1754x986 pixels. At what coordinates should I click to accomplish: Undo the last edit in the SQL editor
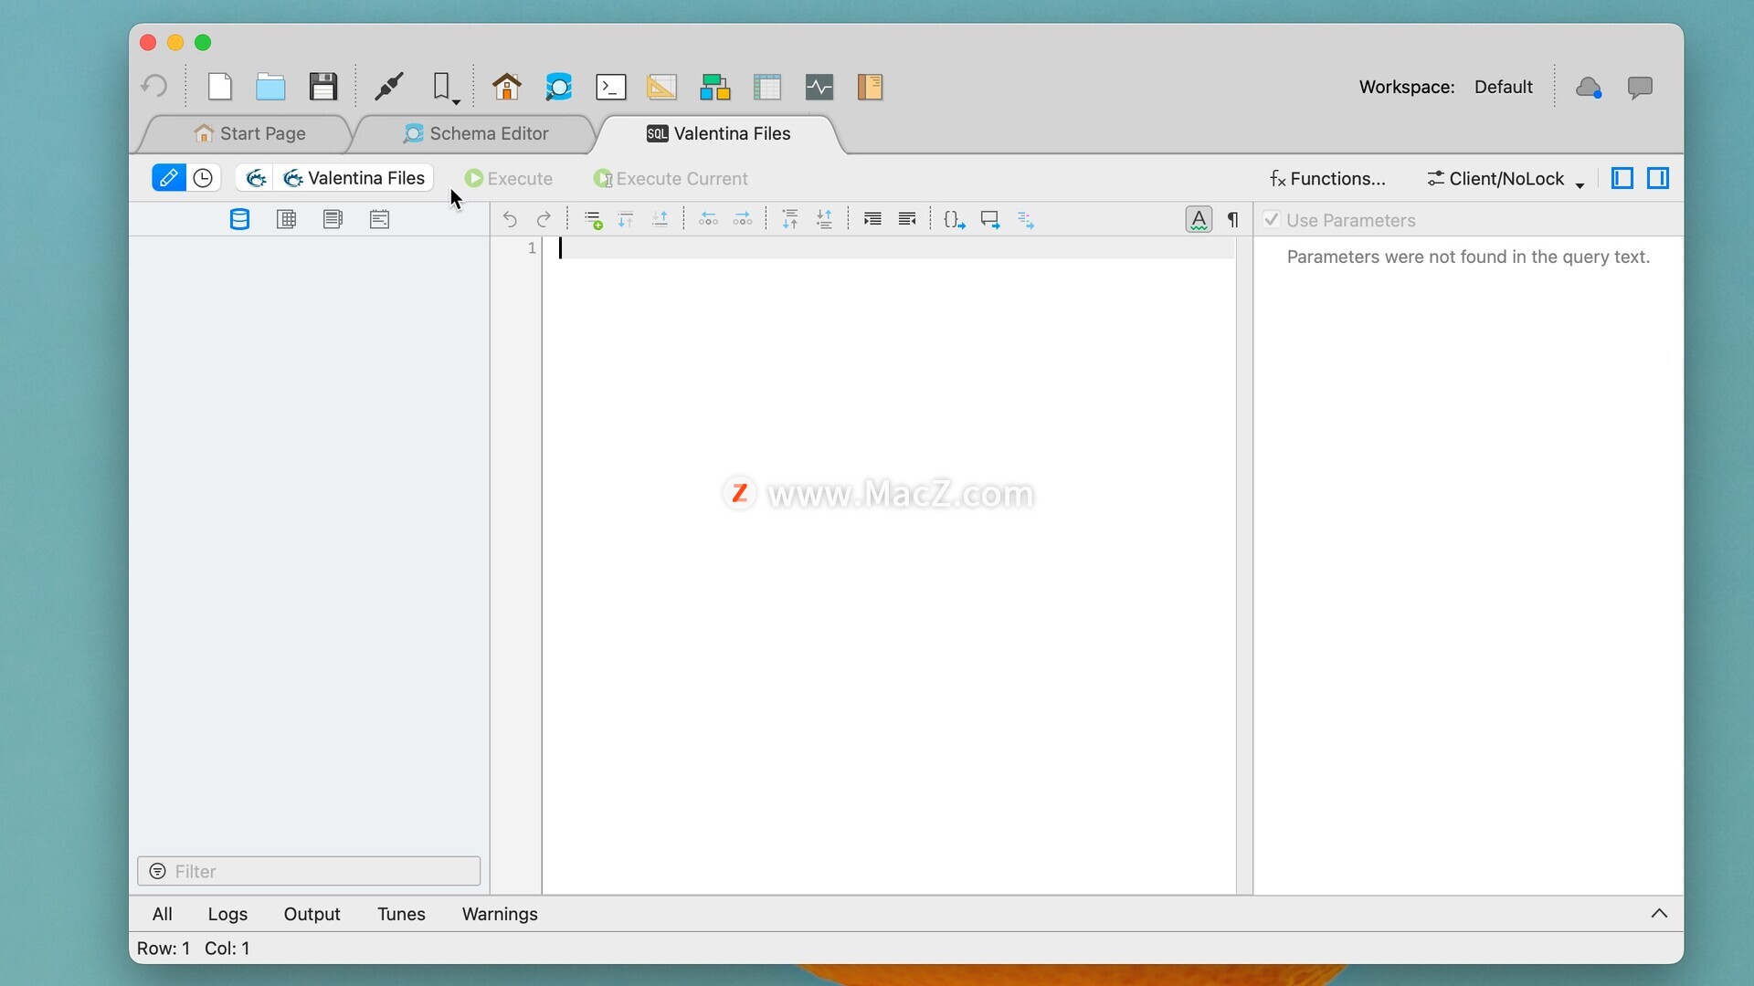tap(510, 219)
